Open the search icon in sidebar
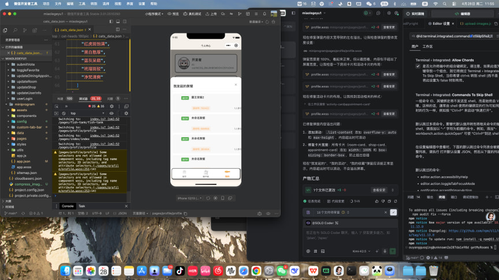Image resolution: width=499 pixels, height=280 pixels. (x=15, y=30)
